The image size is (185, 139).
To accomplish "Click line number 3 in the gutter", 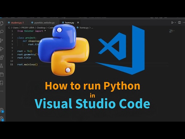I will click(12, 38).
